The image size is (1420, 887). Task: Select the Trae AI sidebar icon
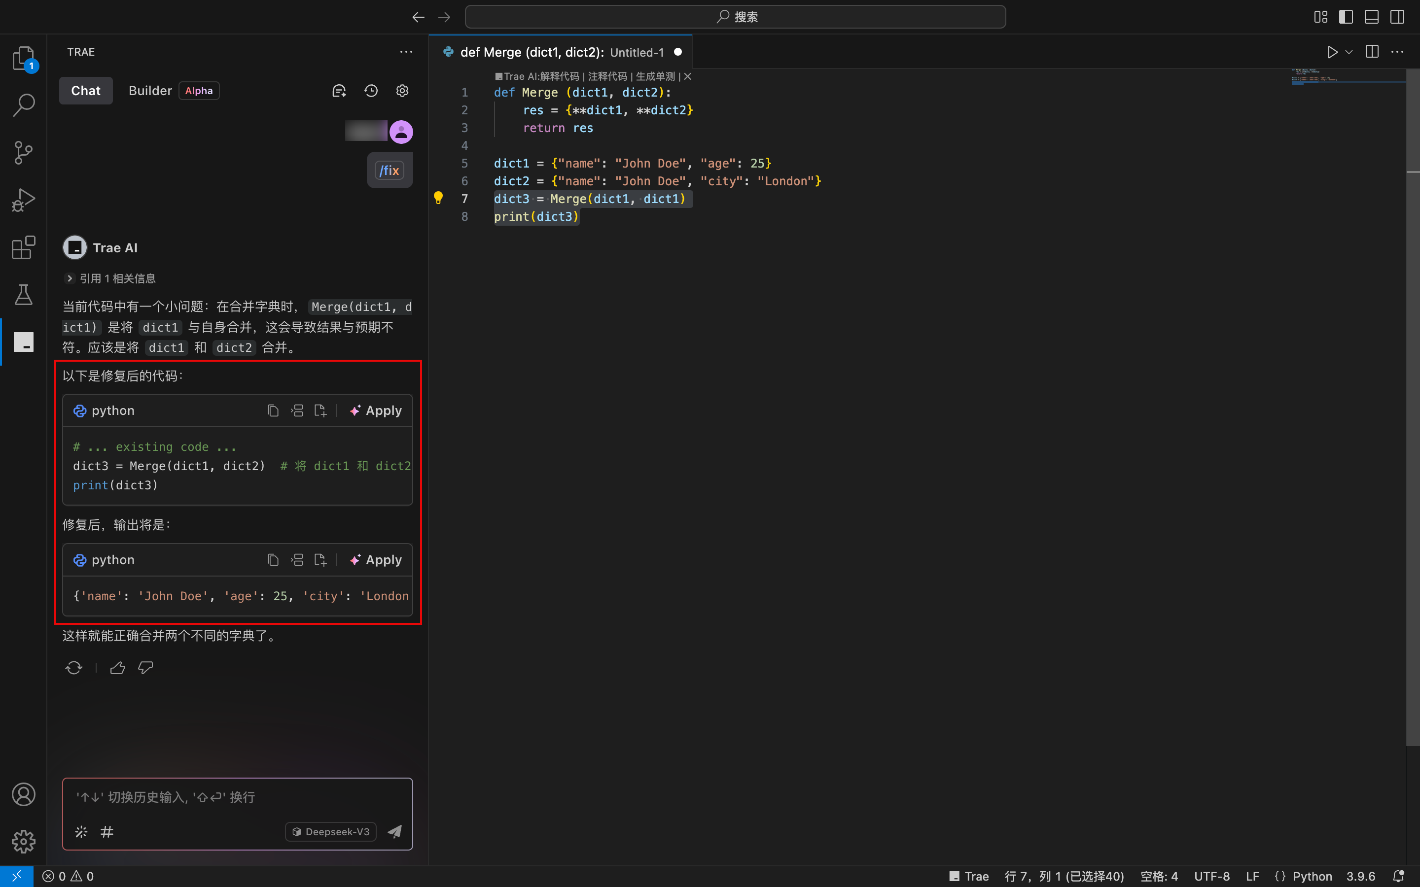pyautogui.click(x=24, y=342)
